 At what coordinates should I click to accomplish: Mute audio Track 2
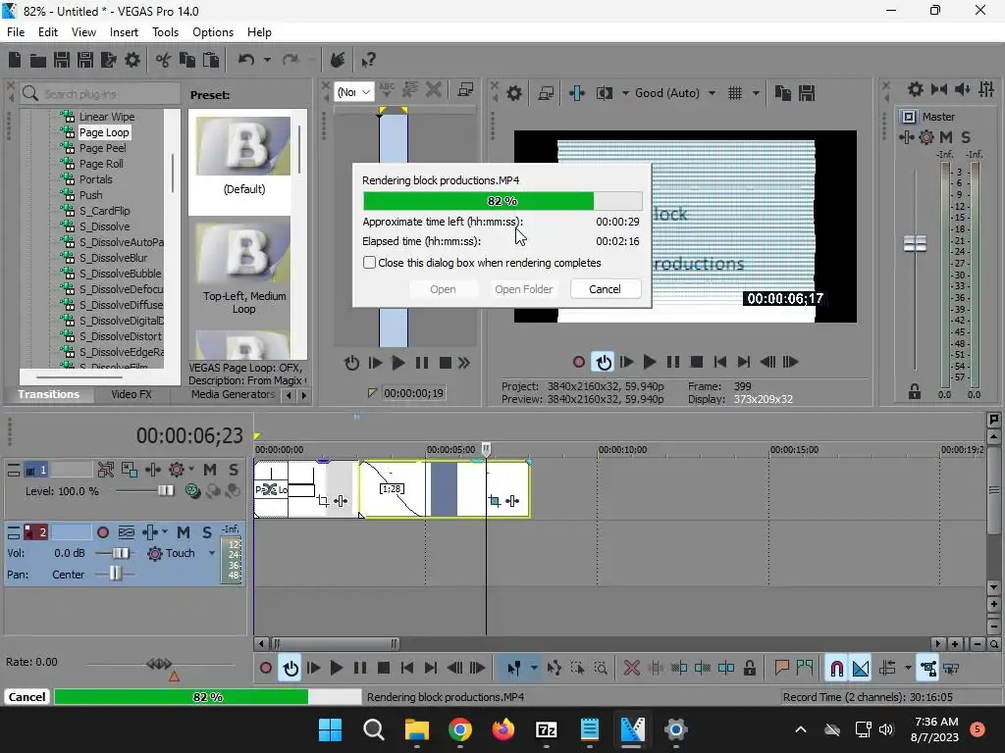pos(184,532)
